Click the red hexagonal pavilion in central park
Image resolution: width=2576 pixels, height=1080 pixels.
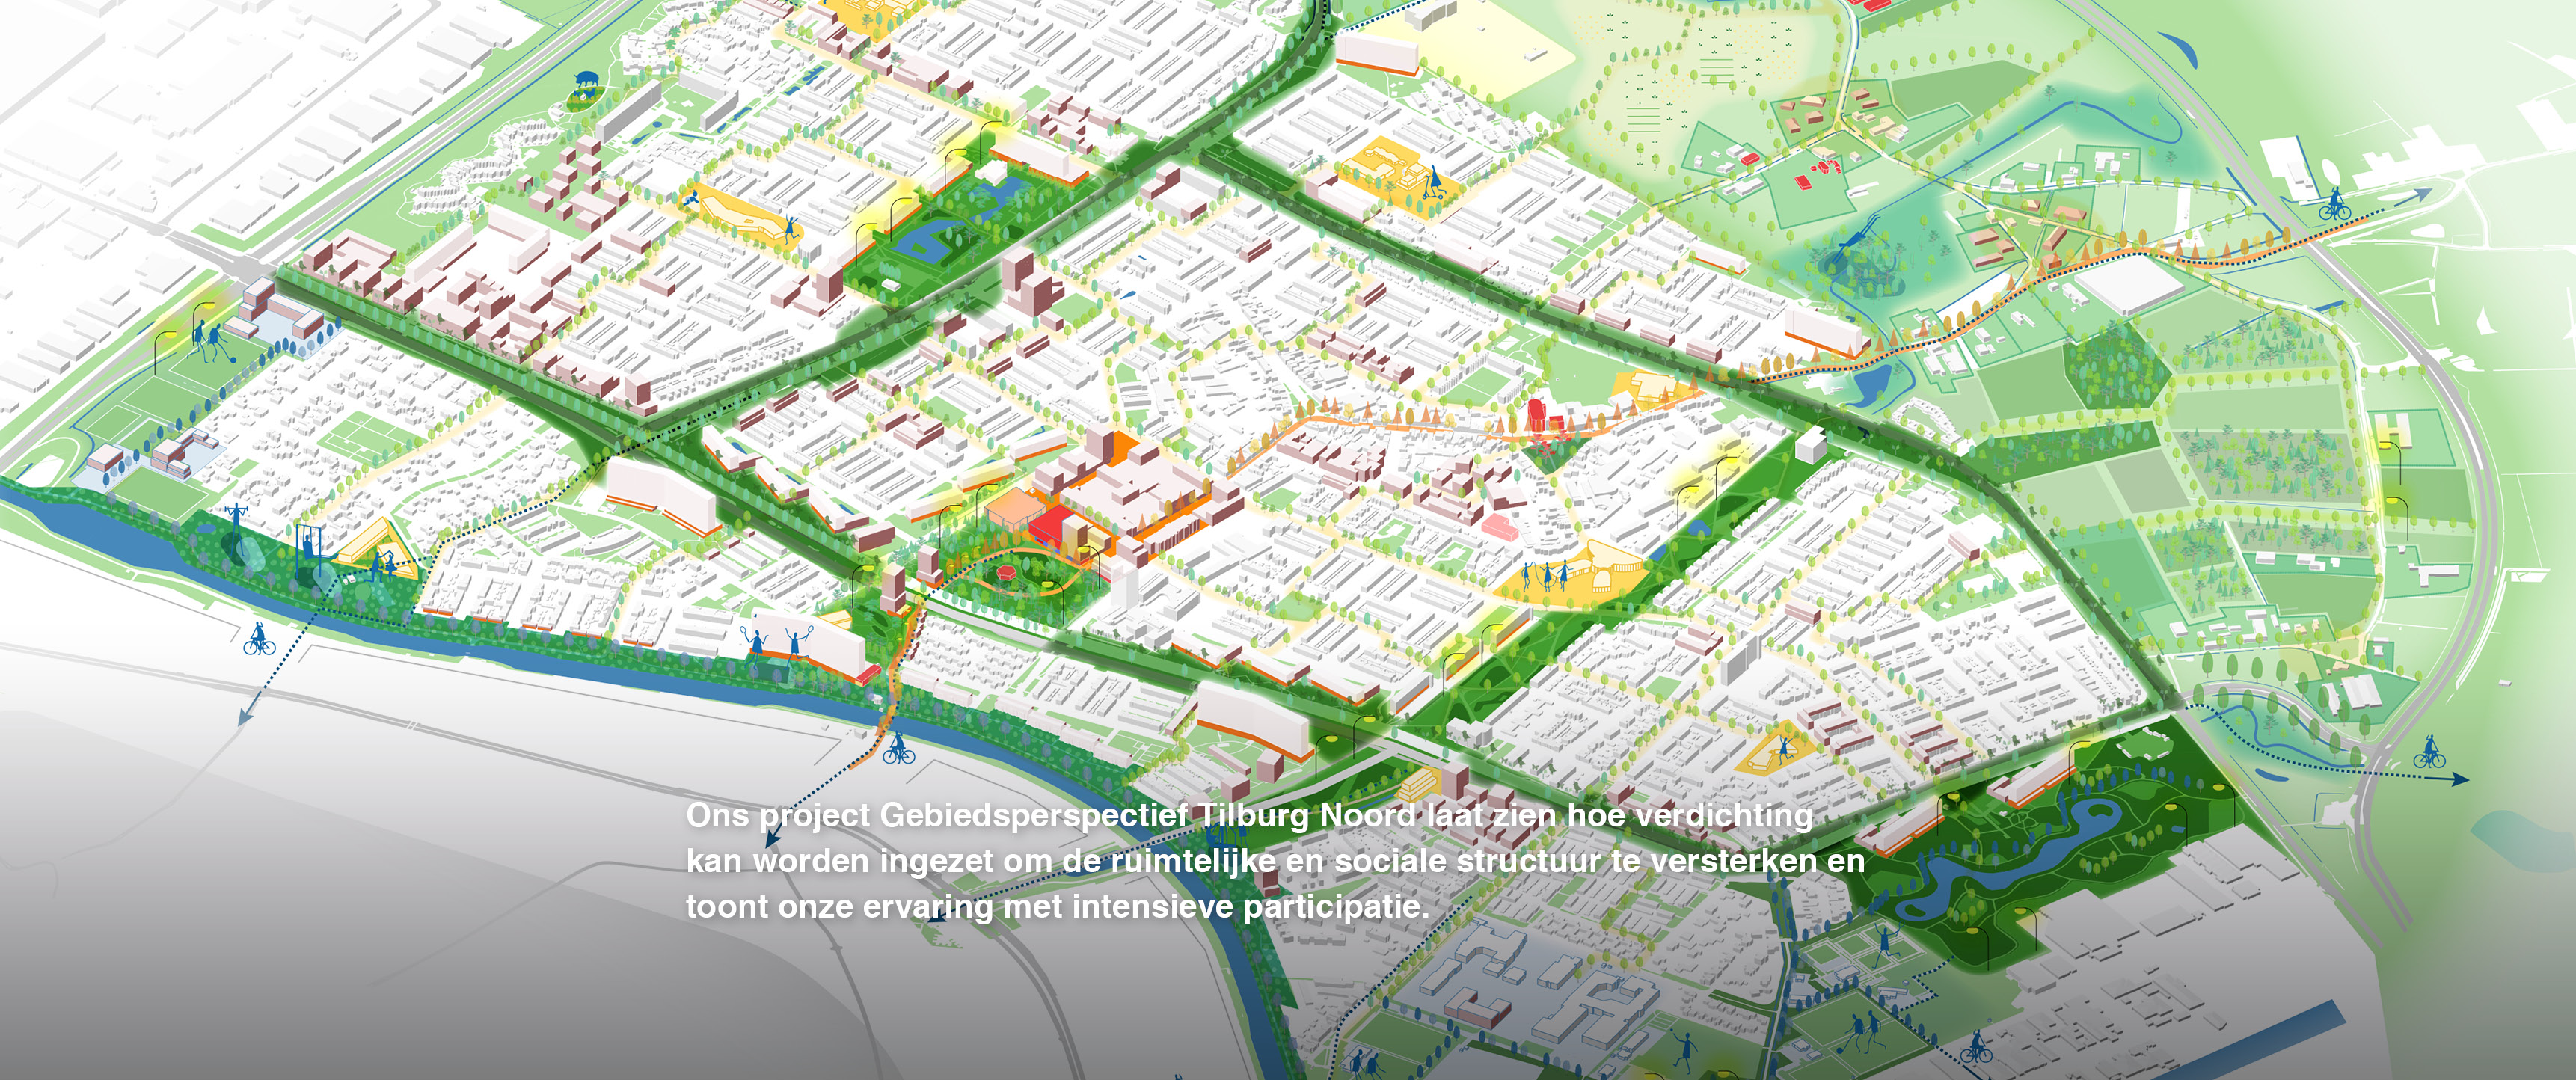[x=1005, y=573]
